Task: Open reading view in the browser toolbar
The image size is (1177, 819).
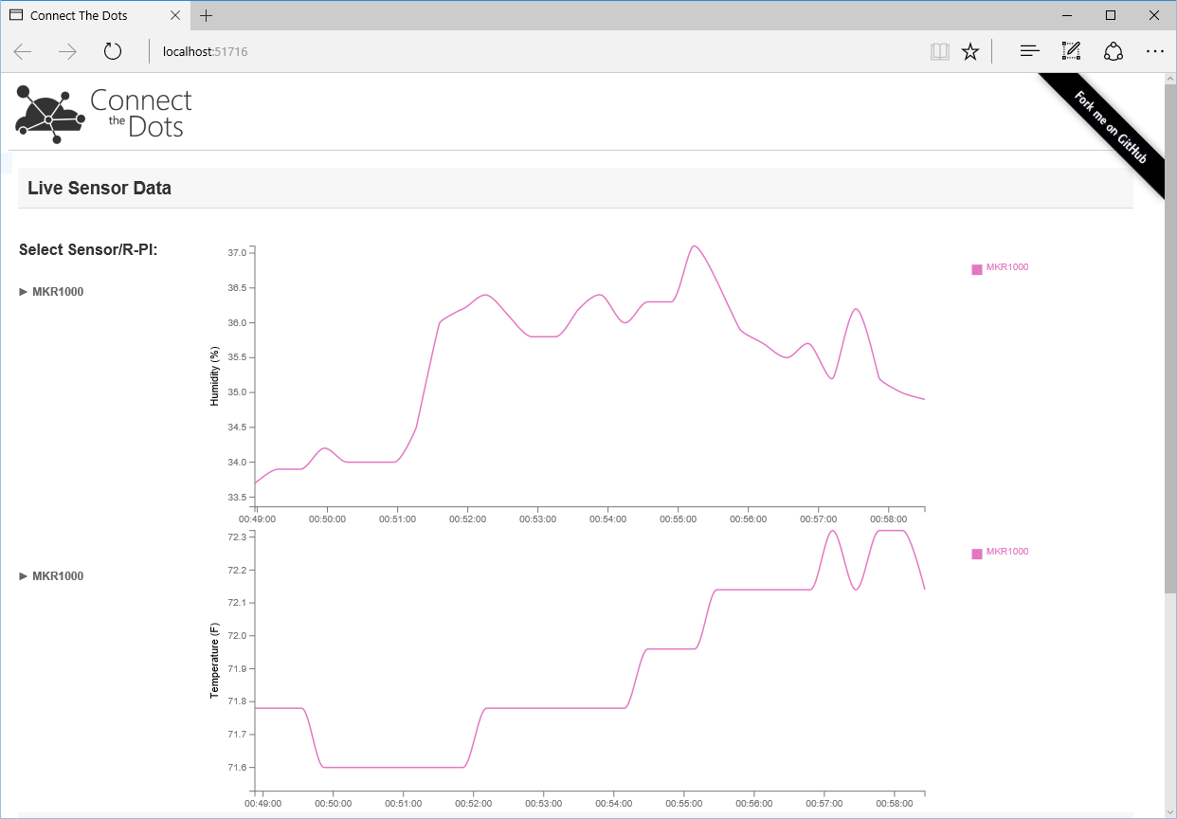Action: click(x=939, y=51)
